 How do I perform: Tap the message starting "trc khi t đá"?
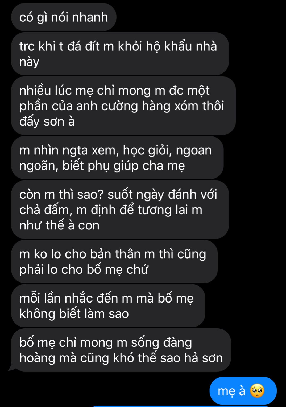[120, 54]
